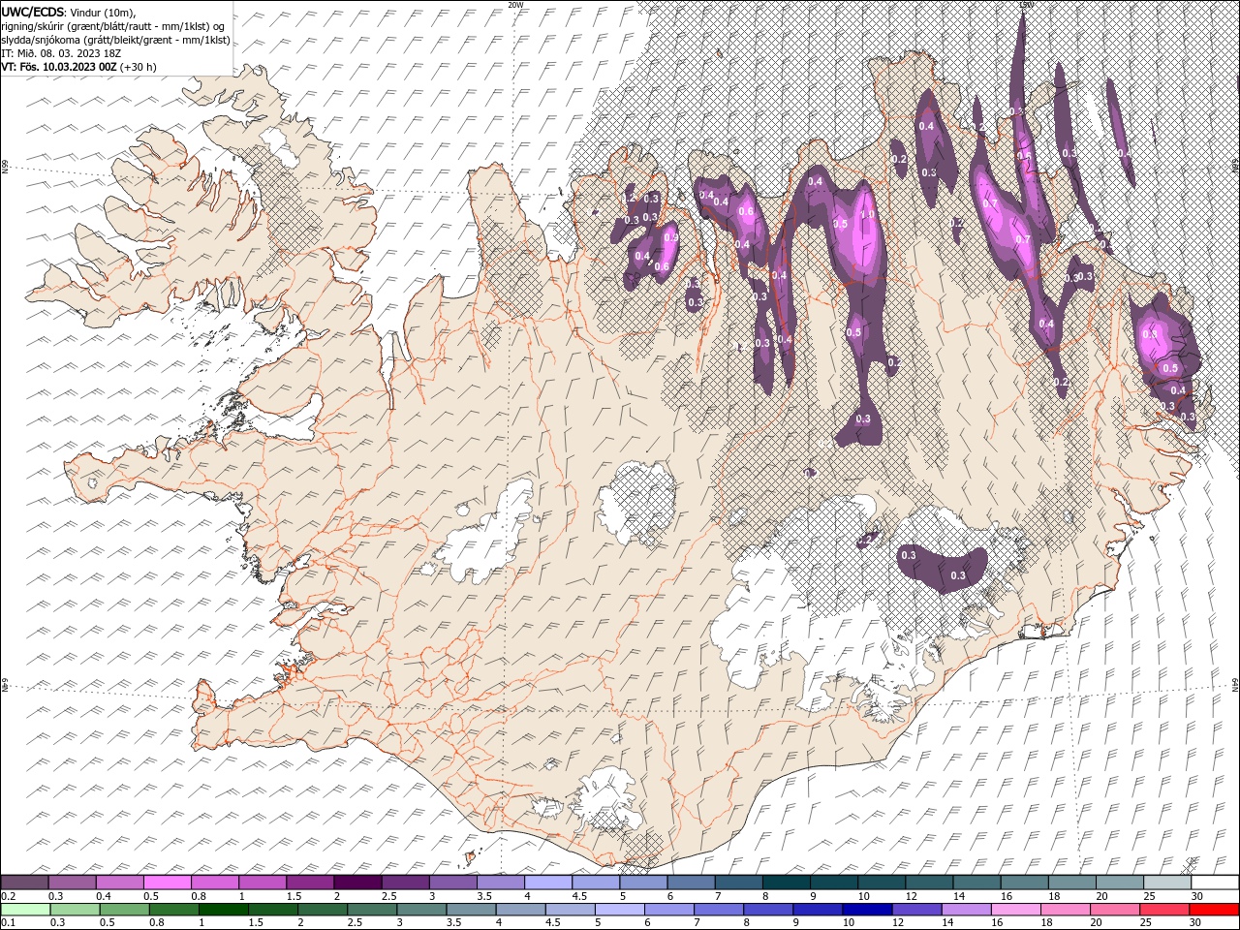
Task: Click the darkest purple swatch labeled 2 in upper legend
Action: [x=357, y=883]
